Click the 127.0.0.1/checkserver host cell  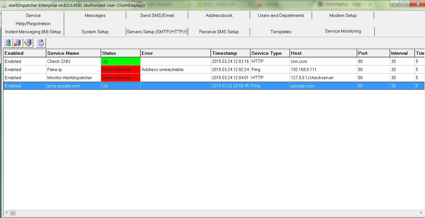[x=323, y=78]
